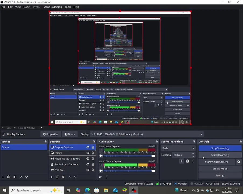Open transition properties three-dot menu

coord(193,161)
